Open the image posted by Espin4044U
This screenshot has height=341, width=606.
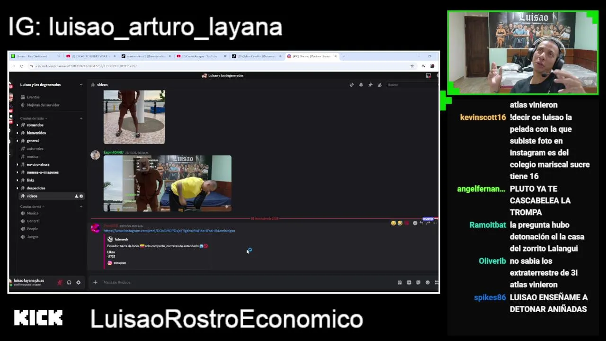168,183
